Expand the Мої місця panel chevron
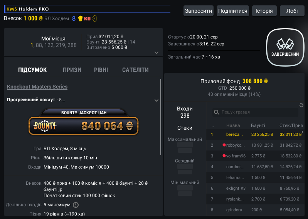The image size is (308, 219). pyautogui.click(x=157, y=53)
